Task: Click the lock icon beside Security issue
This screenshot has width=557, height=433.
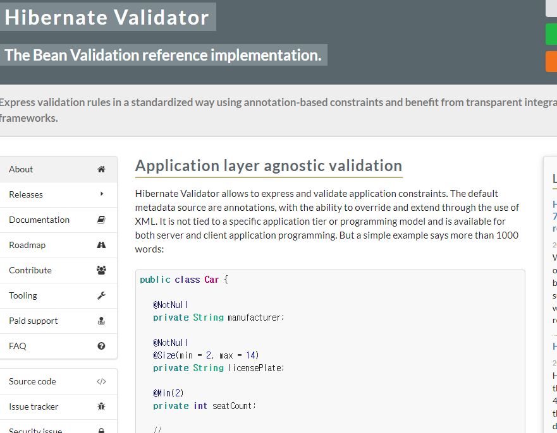Action: (101, 431)
